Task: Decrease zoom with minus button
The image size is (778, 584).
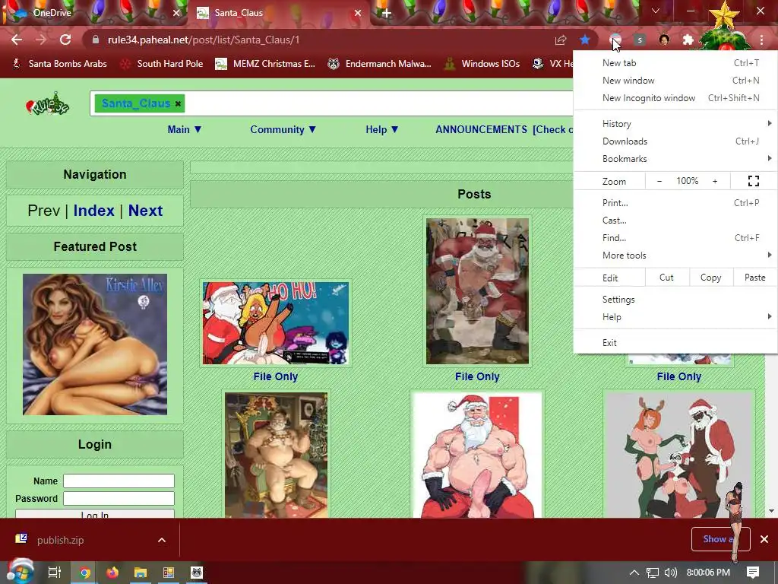Action: [x=659, y=181]
